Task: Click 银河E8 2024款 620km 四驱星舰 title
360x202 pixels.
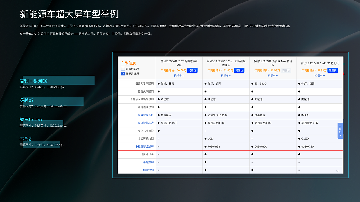Action: pyautogui.click(x=226, y=63)
